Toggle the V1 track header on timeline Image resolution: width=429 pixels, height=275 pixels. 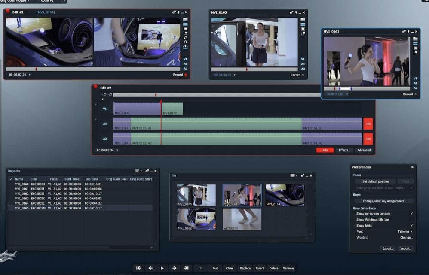click(x=105, y=109)
